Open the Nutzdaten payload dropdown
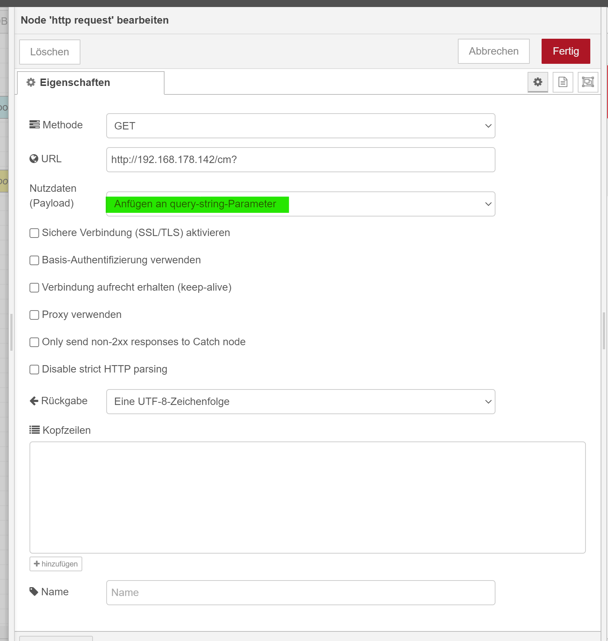Image resolution: width=608 pixels, height=641 pixels. (301, 204)
